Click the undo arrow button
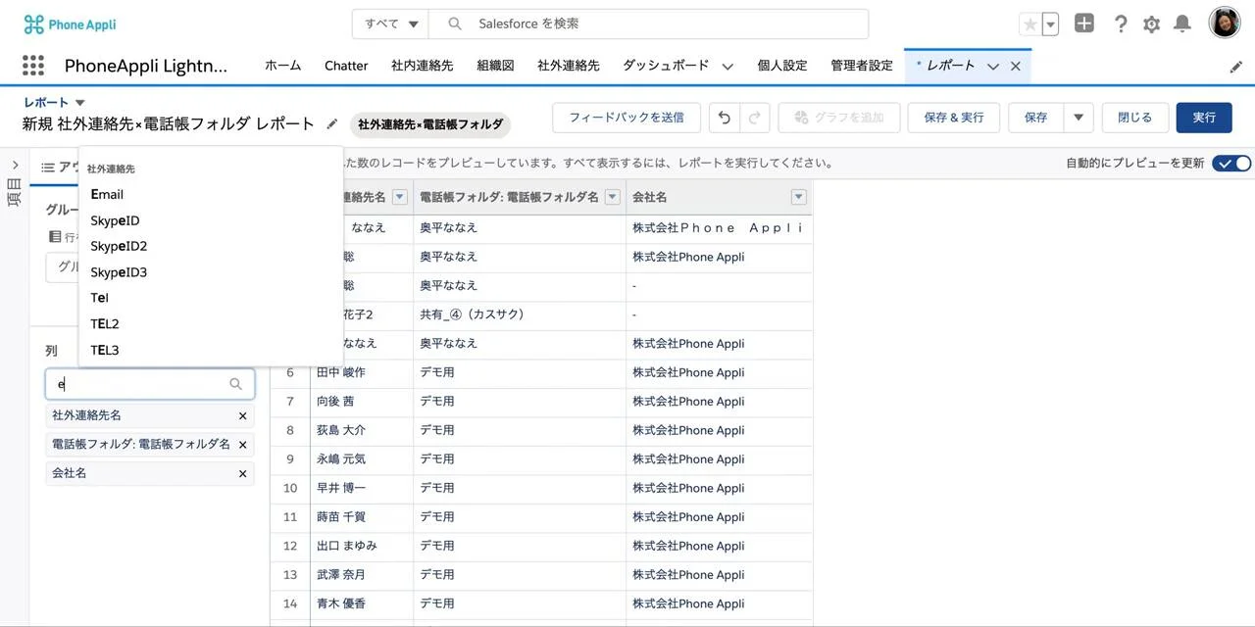1255x627 pixels. [x=725, y=118]
